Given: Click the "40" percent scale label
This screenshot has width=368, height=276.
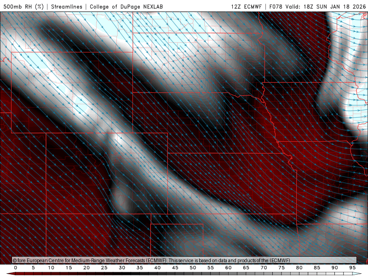Looking at the screenshot, I should point(157,268).
